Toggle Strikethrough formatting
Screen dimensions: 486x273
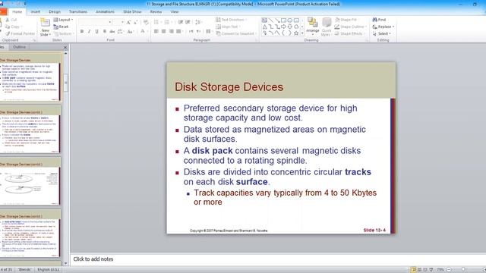pos(112,31)
